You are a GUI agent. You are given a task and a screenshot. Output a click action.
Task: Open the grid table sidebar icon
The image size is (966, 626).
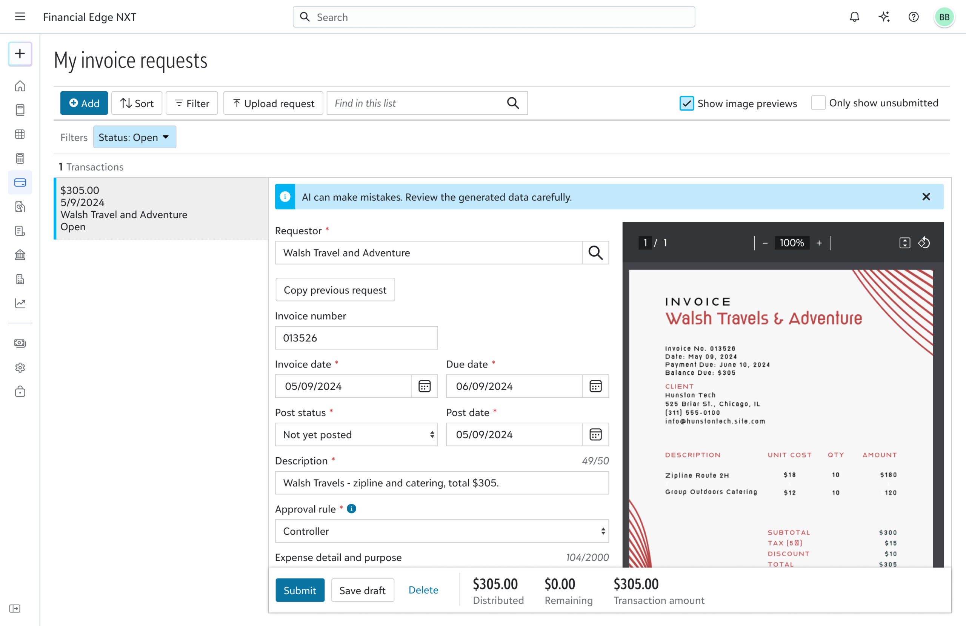[20, 134]
